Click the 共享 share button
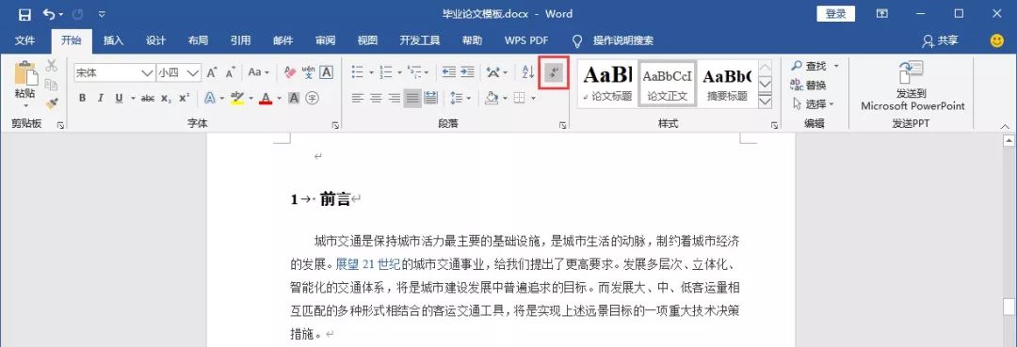Image resolution: width=1017 pixels, height=347 pixels. pos(941,40)
